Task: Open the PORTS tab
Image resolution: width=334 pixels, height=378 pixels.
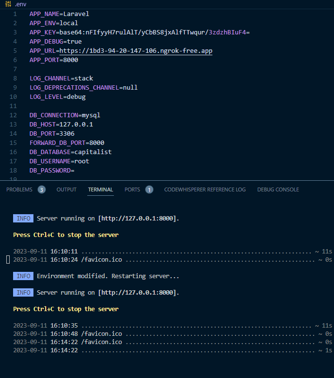Action: tap(132, 189)
